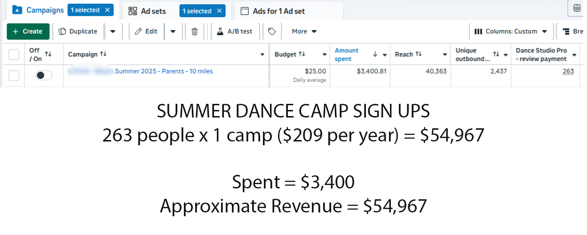
Task: Toggle the Summer 2025 campaign on
Action: (44, 75)
